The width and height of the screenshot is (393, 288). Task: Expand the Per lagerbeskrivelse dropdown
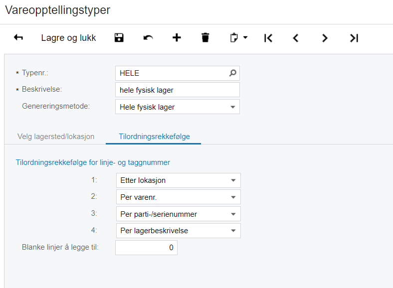pos(233,231)
